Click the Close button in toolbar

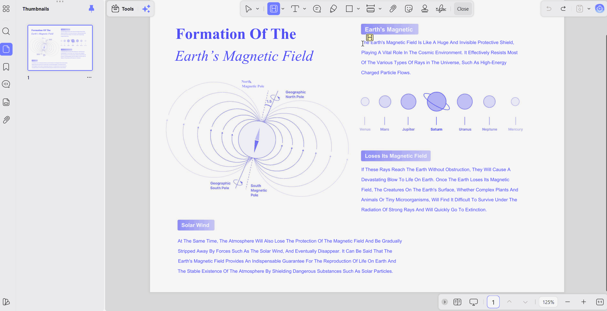[463, 9]
